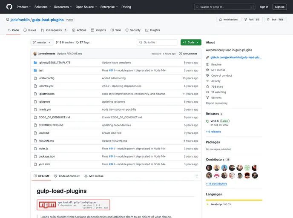Click the eye icon beside 17 watching
This screenshot has width=293, height=218.
click(207, 92)
